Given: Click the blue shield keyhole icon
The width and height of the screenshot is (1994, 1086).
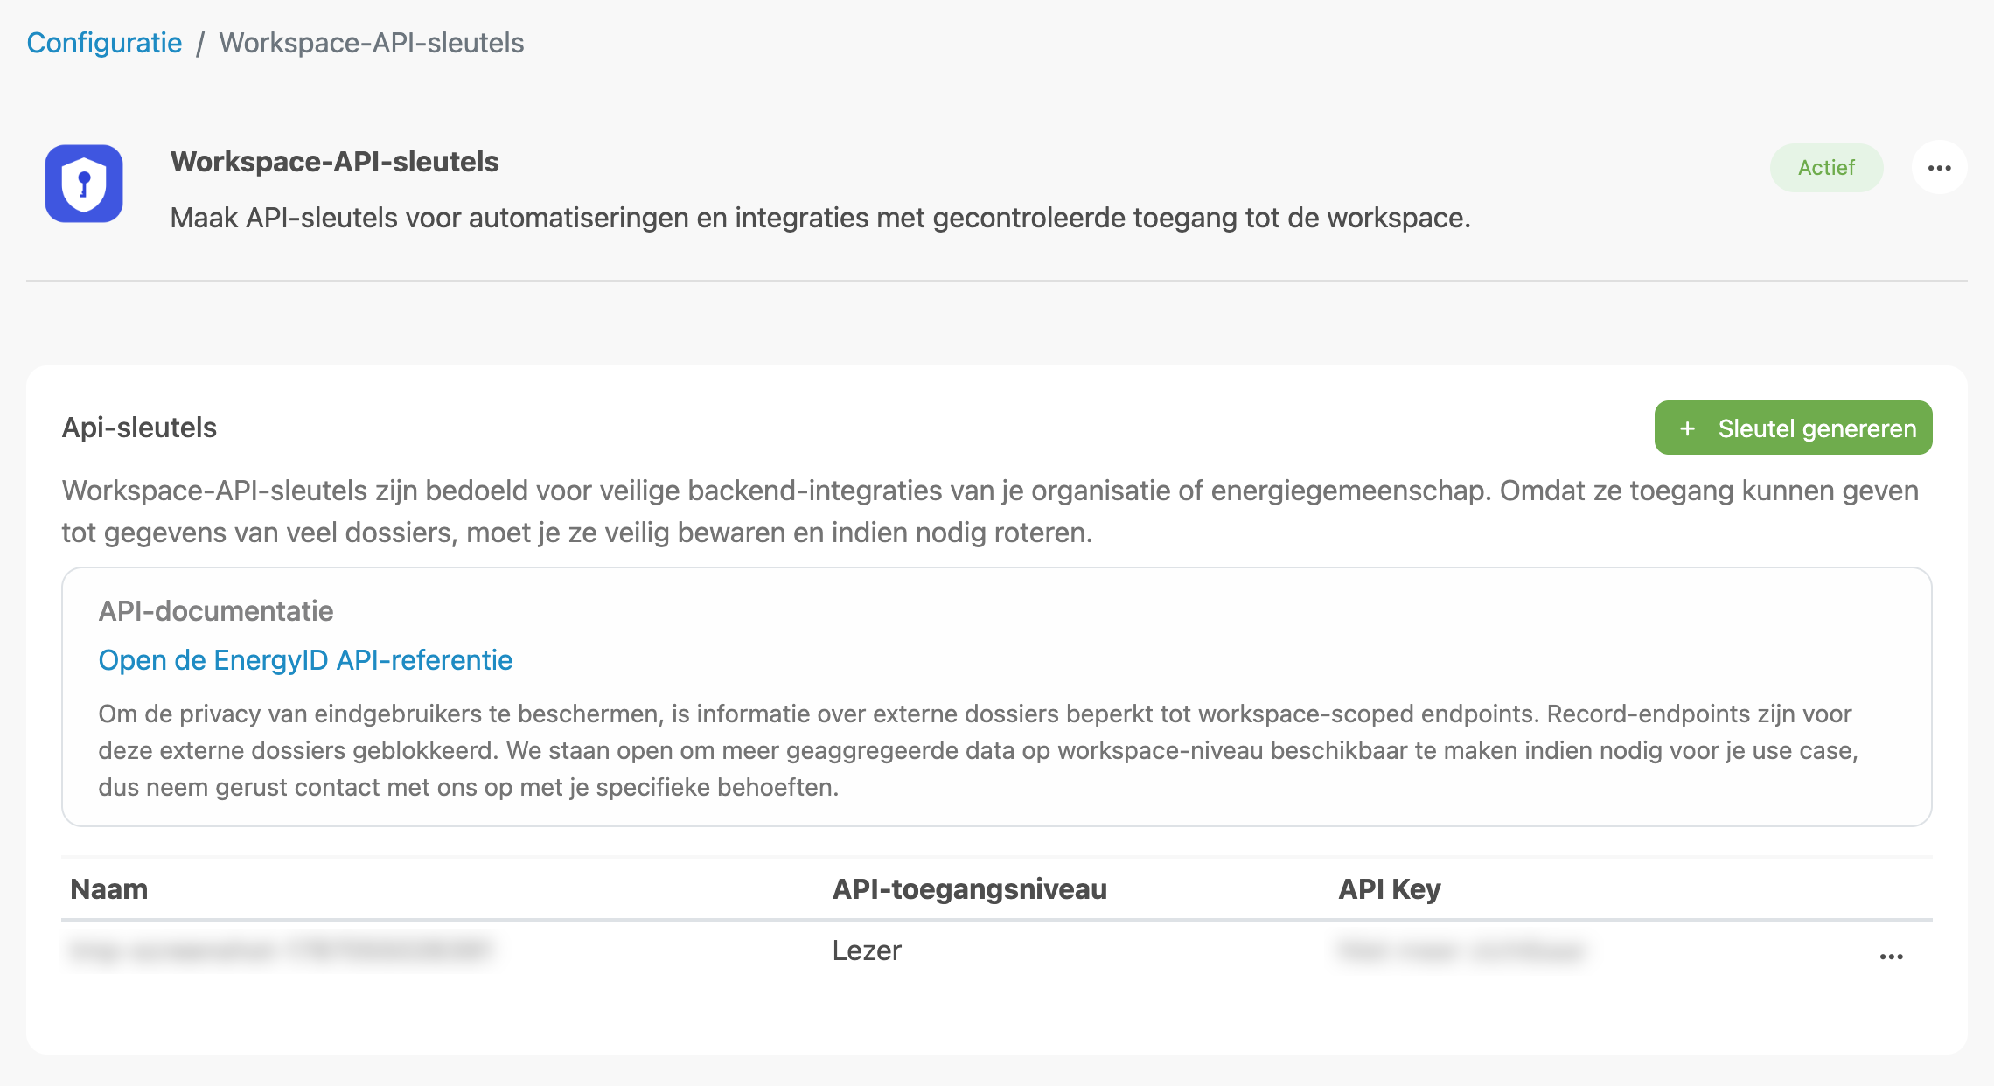Looking at the screenshot, I should tap(84, 184).
